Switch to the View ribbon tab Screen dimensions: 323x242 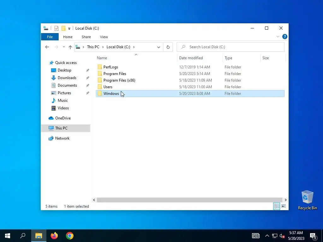click(104, 37)
